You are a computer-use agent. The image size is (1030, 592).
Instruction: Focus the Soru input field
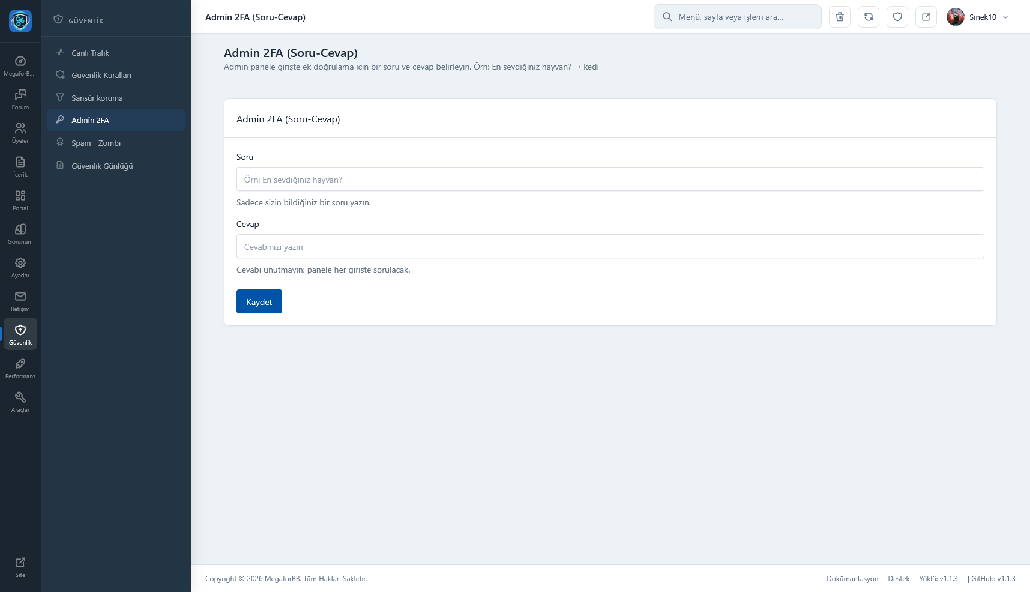pos(610,179)
